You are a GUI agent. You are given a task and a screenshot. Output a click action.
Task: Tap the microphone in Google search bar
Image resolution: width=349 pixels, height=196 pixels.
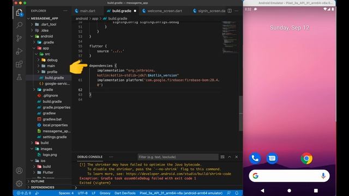323,176
